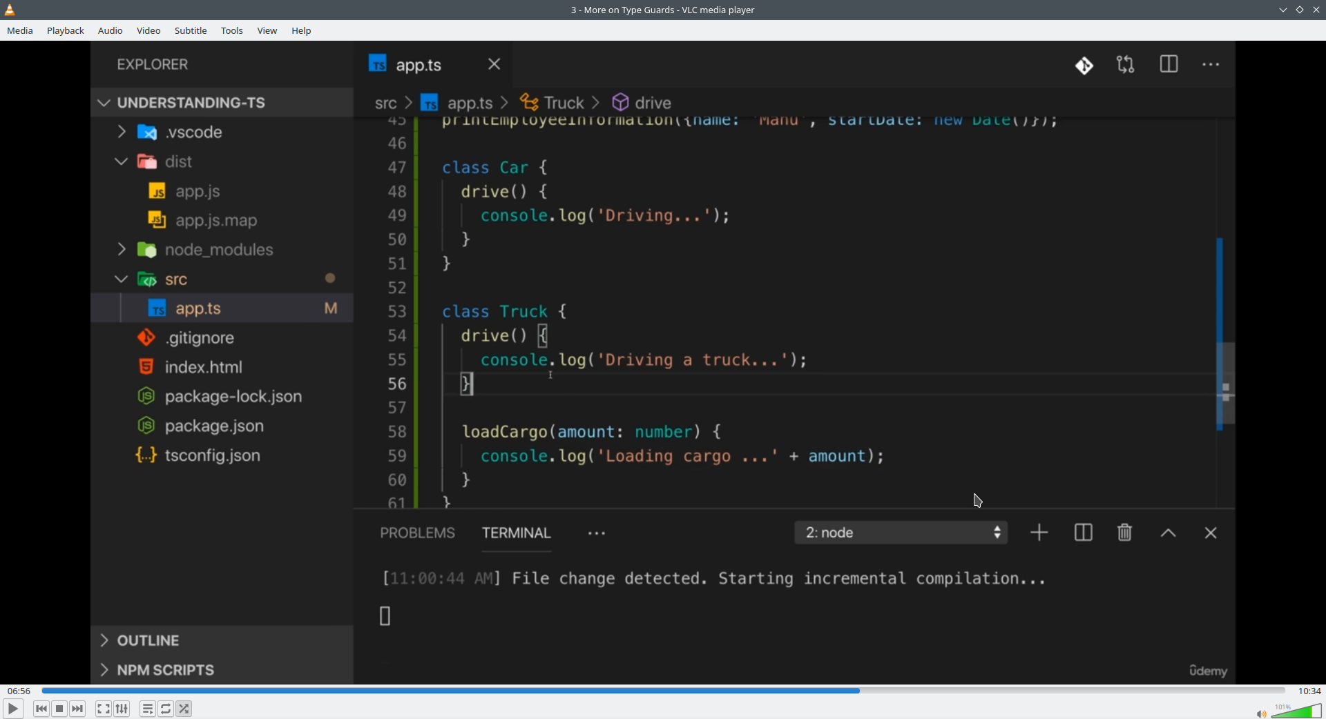The height and width of the screenshot is (719, 1326).
Task: Click the git source control diamond icon
Action: point(1085,66)
